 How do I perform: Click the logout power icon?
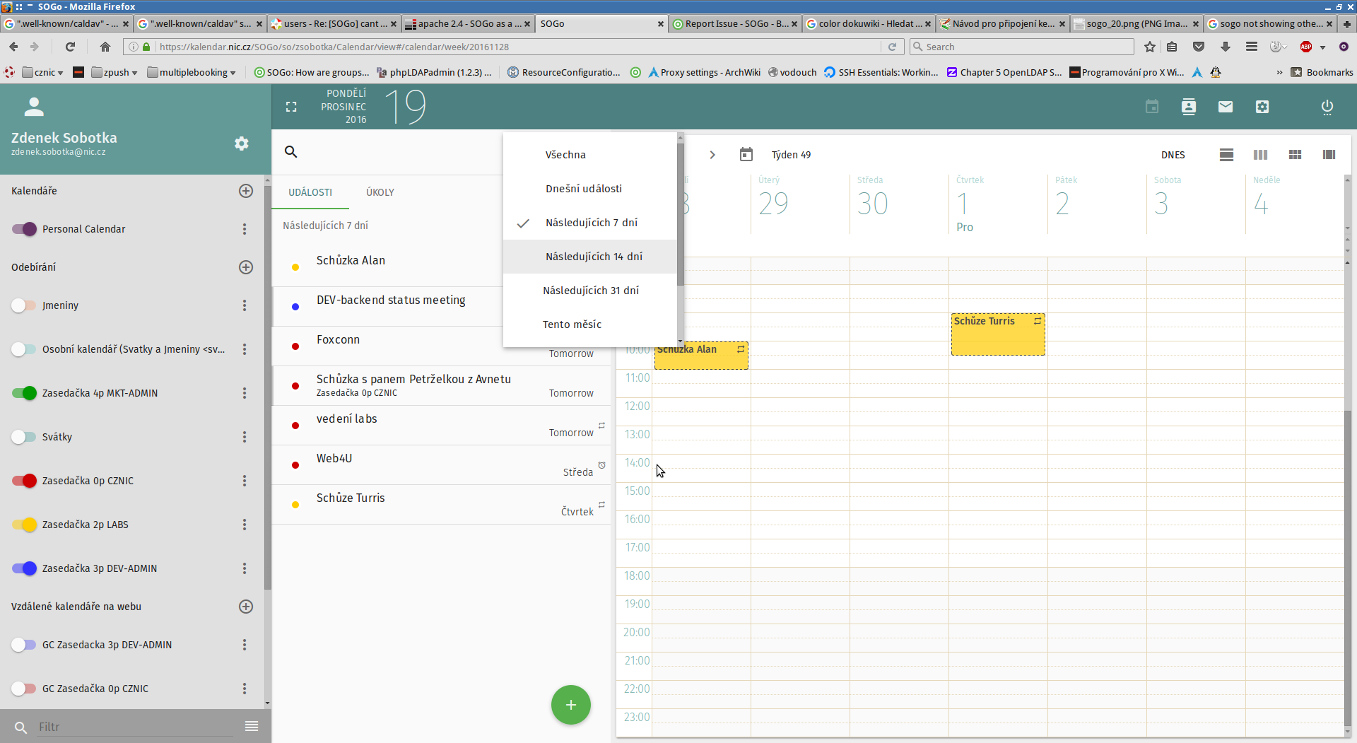coord(1327,107)
